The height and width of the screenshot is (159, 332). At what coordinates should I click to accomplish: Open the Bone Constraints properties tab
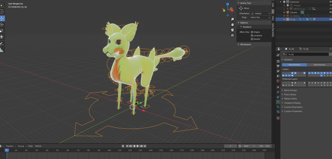278,112
